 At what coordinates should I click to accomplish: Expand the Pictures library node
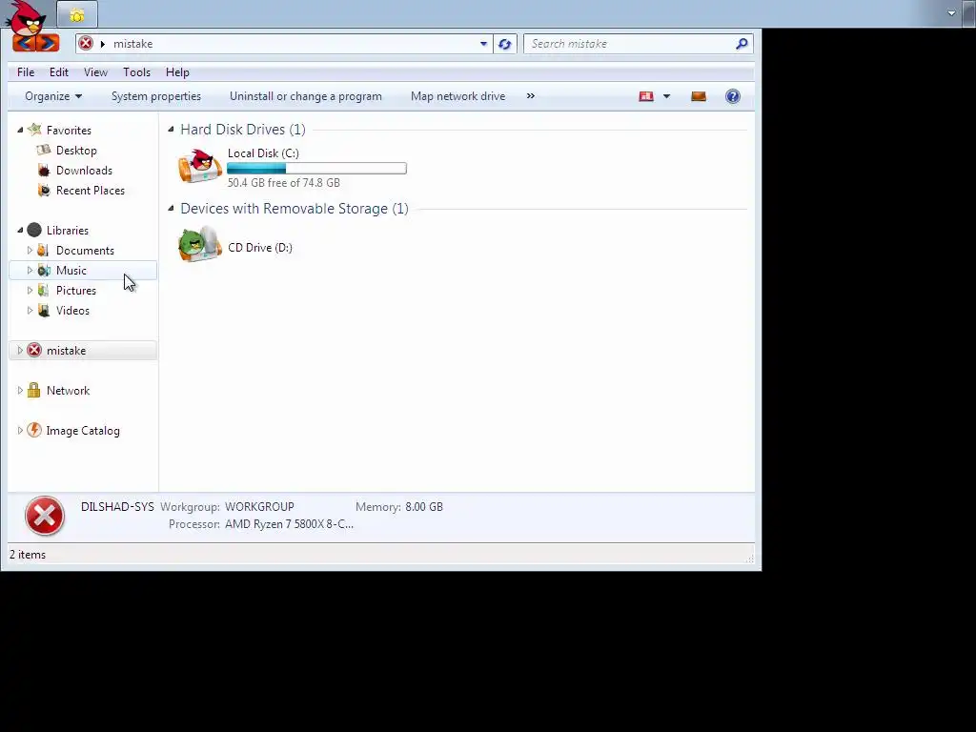pyautogui.click(x=30, y=290)
